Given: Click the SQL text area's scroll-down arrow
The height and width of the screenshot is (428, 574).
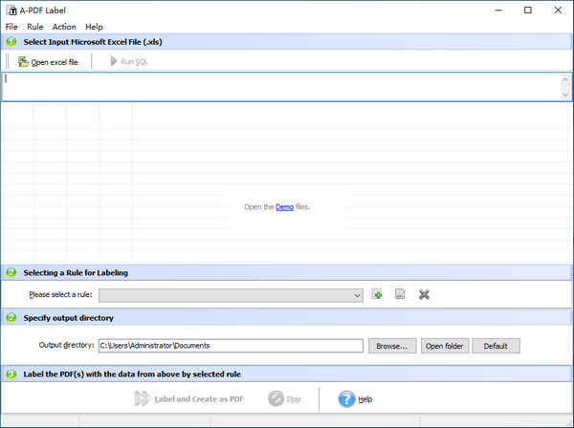Looking at the screenshot, I should tap(565, 95).
